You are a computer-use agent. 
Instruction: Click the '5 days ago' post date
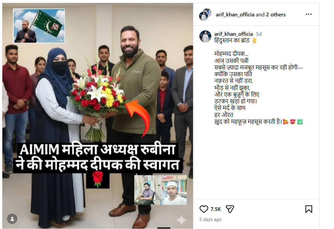point(210,219)
